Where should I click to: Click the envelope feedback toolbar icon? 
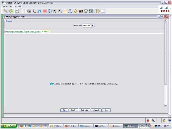[x=103, y=11]
